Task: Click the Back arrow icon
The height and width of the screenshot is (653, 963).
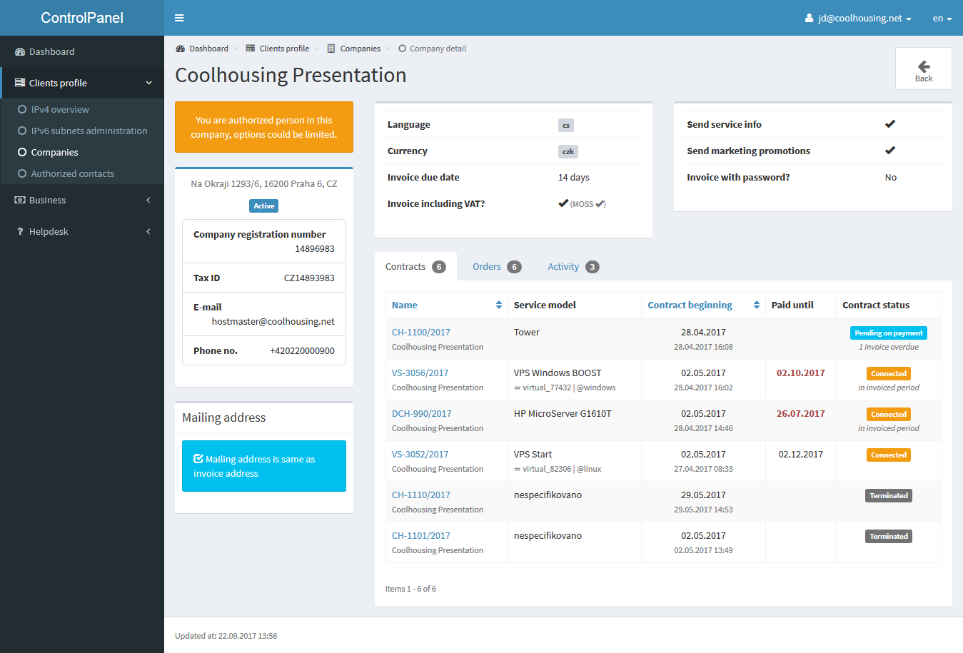Action: (924, 66)
